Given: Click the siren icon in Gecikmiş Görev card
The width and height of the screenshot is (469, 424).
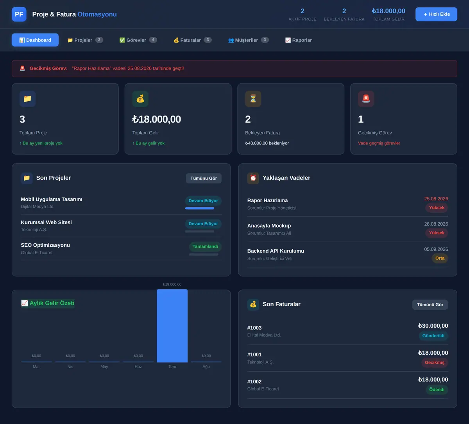Looking at the screenshot, I should click(366, 99).
